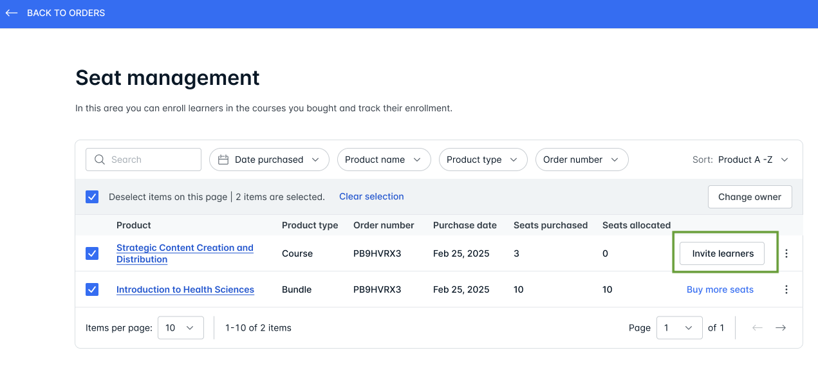Image resolution: width=818 pixels, height=366 pixels.
Task: Click Feb 25, 2025 in Course row
Action: (461, 253)
